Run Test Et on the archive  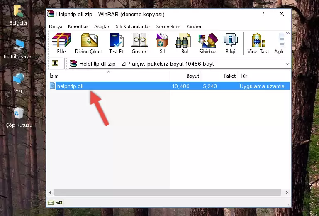116,43
